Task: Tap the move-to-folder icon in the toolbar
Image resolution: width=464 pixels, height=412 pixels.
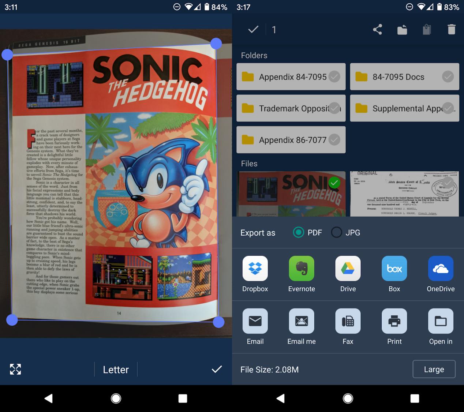Action: pyautogui.click(x=402, y=30)
